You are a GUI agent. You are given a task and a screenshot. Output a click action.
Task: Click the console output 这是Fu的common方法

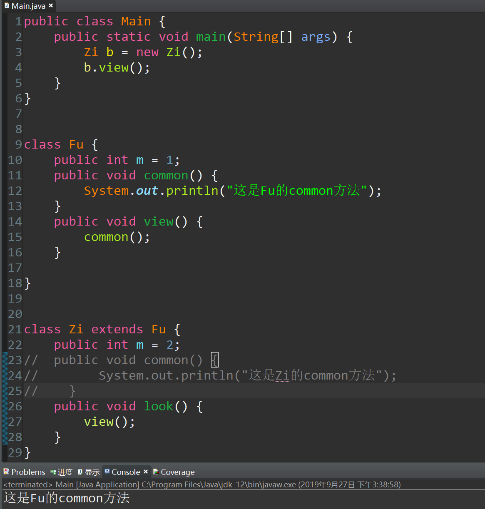[67, 498]
